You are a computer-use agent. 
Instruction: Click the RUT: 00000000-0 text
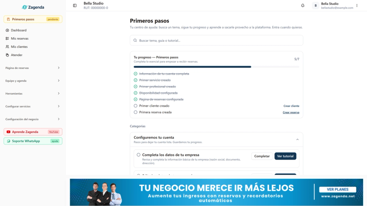click(x=96, y=8)
